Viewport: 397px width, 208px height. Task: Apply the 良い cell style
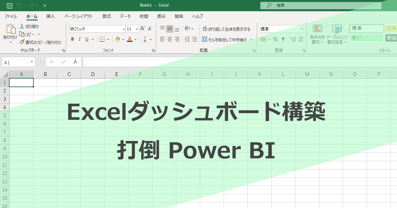click(367, 38)
